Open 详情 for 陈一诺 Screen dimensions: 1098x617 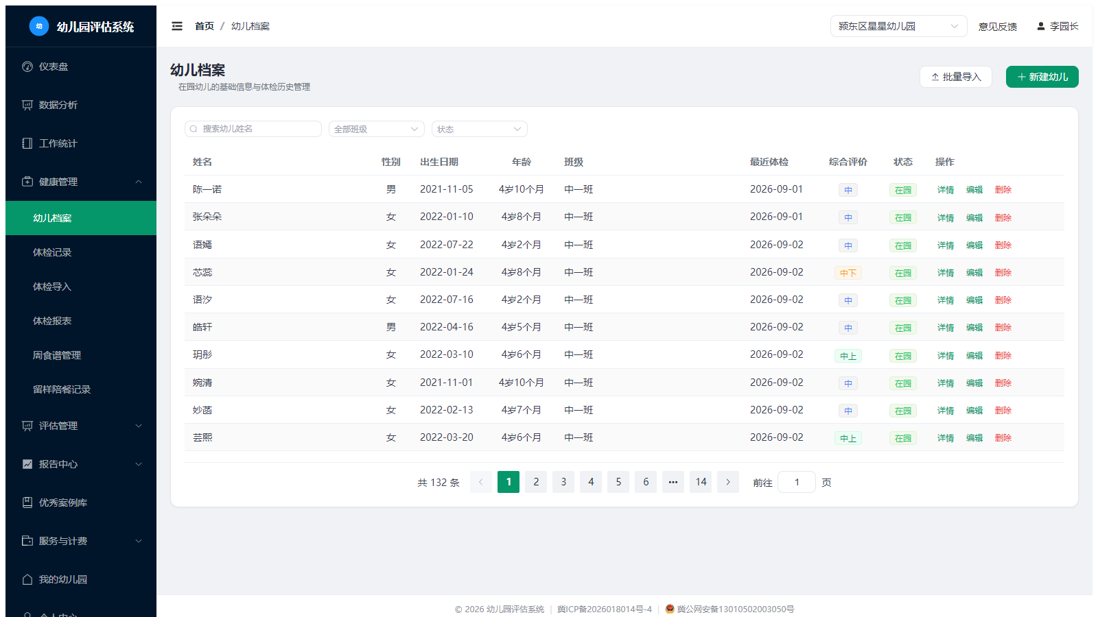coord(946,190)
